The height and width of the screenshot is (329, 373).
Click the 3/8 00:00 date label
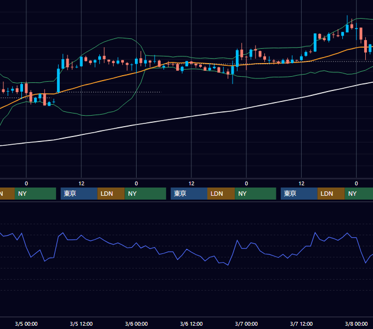point(357,324)
